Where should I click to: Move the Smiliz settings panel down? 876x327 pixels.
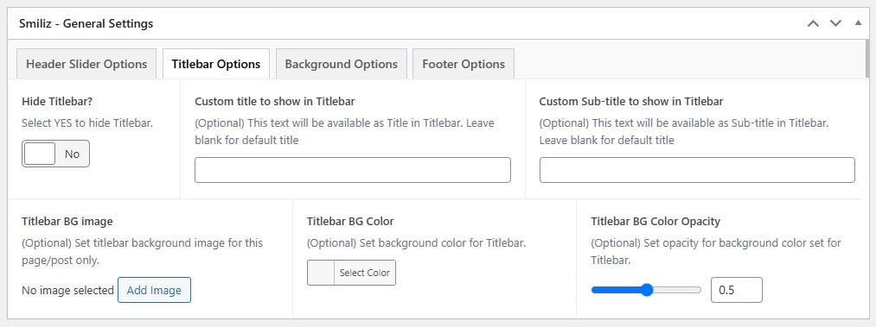coord(835,24)
